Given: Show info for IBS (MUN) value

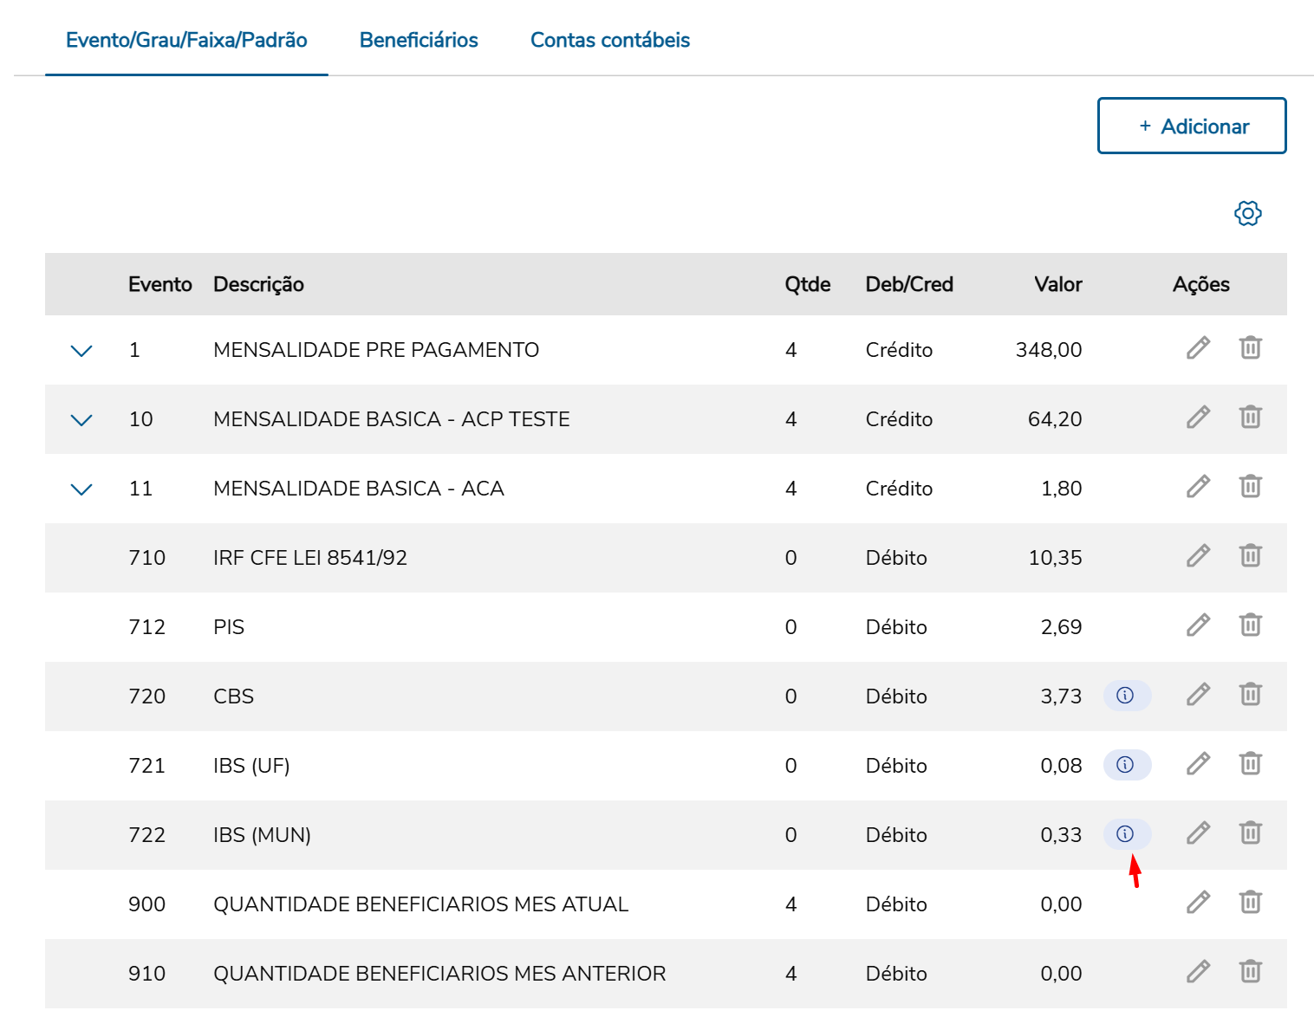Looking at the screenshot, I should point(1126,833).
